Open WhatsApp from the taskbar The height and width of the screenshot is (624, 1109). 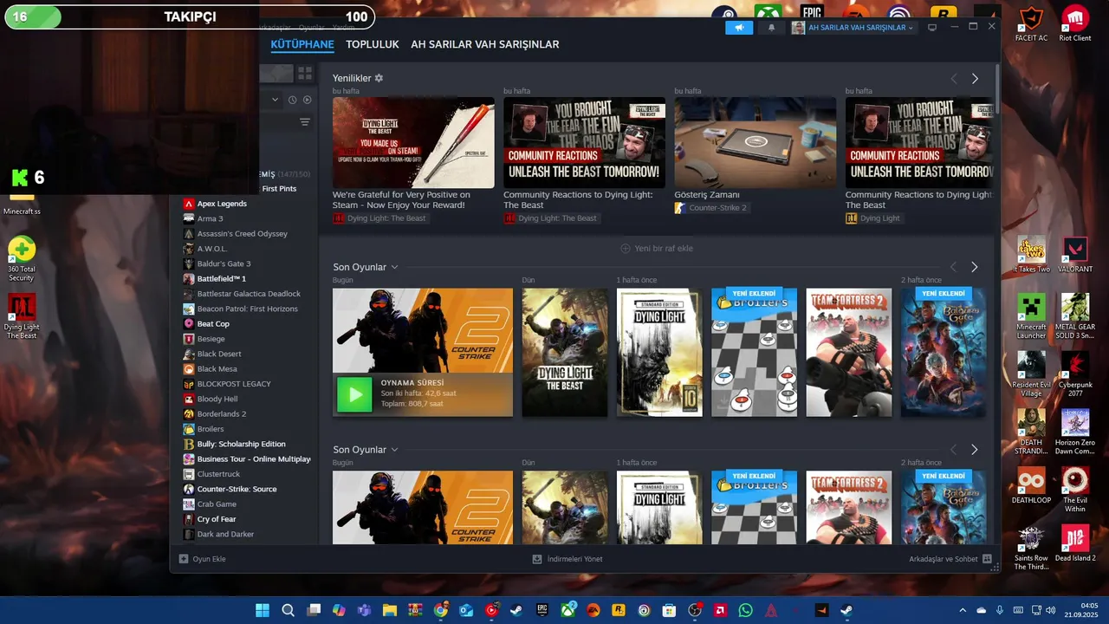click(746, 610)
